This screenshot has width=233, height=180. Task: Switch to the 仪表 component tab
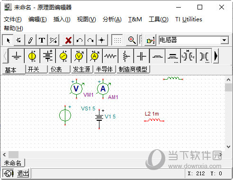tap(59, 69)
